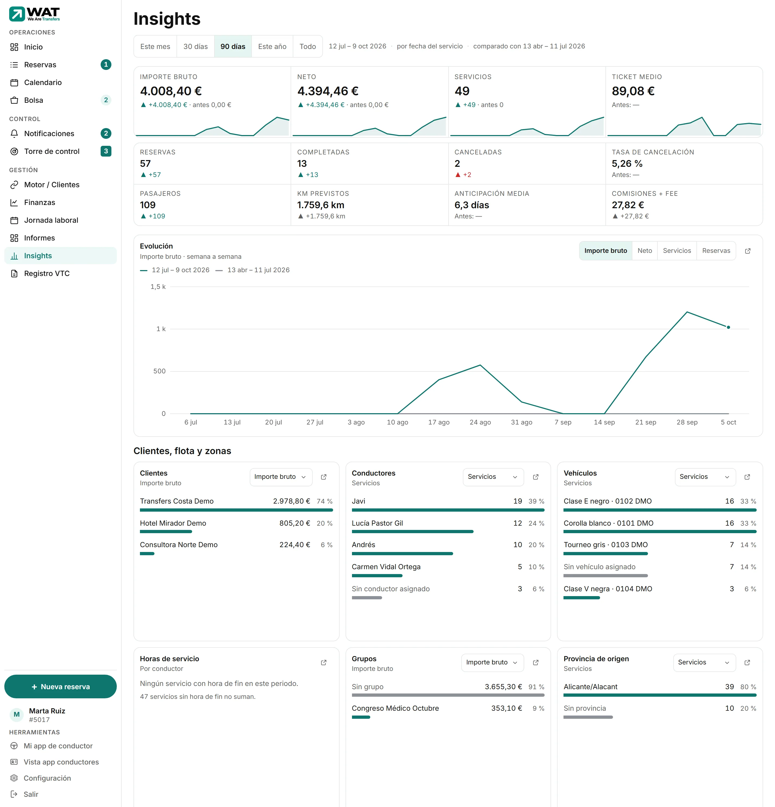
Task: Open the Clientes Importe bruto dropdown
Action: tap(280, 477)
